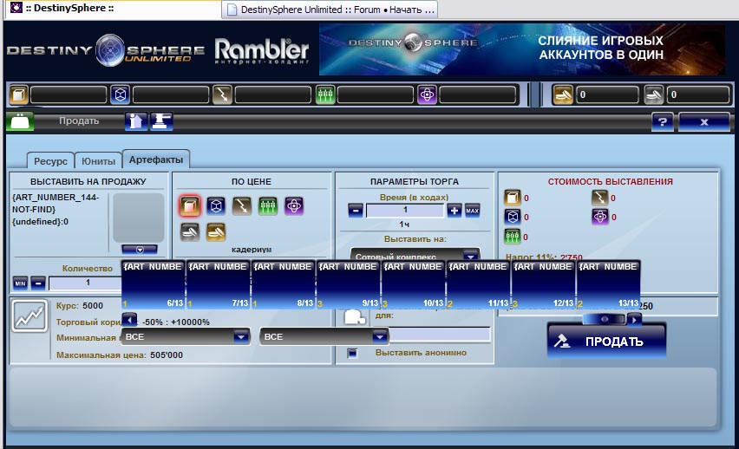The image size is (739, 449).
Task: Click the green population icon in the top bar
Action: click(324, 94)
